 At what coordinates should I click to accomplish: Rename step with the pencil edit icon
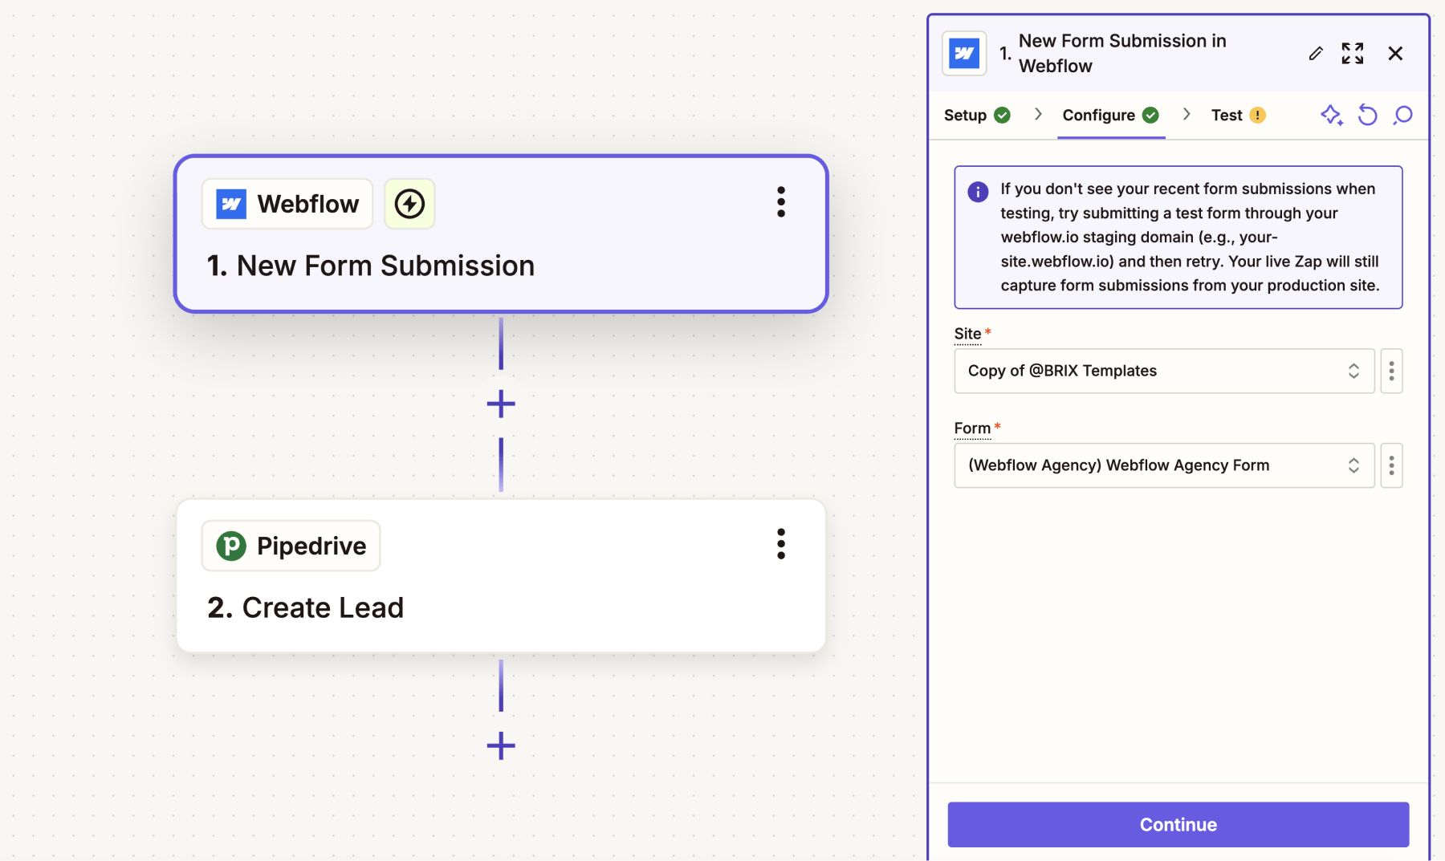tap(1316, 54)
